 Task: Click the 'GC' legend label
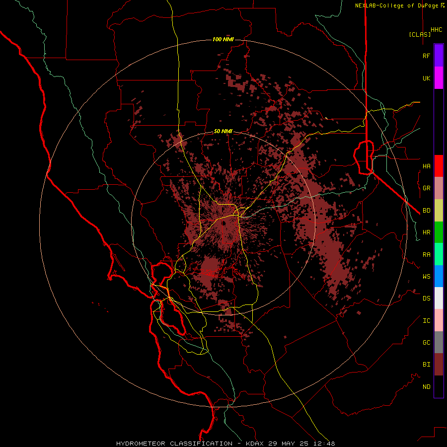pos(426,343)
